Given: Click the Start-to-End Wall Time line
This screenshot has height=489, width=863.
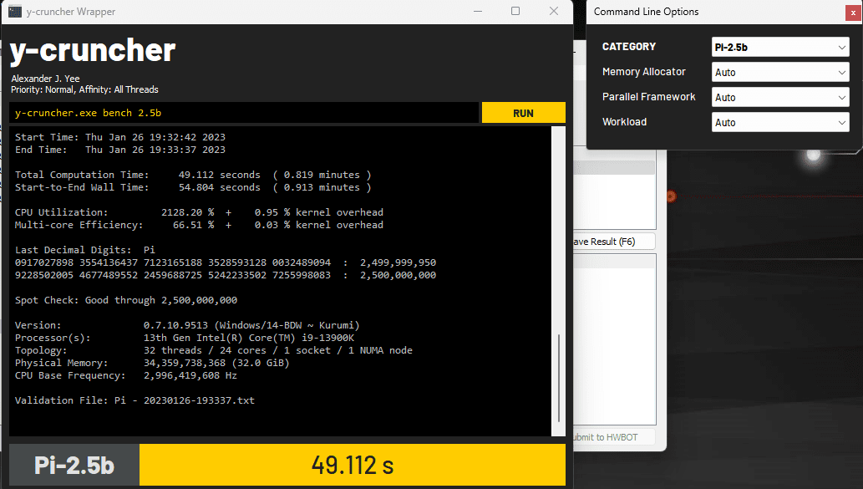Looking at the screenshot, I should (193, 187).
